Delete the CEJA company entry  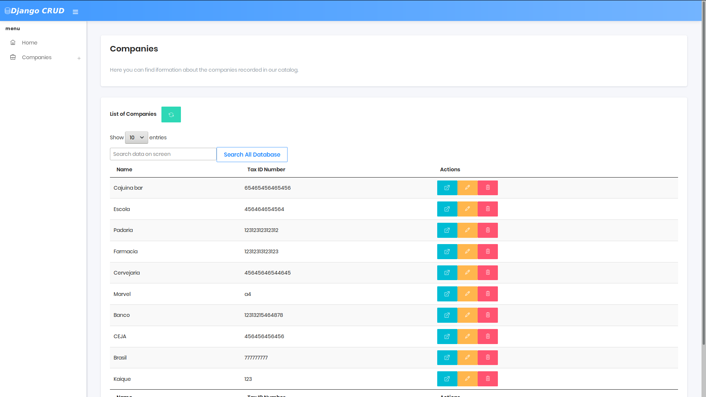(x=488, y=336)
